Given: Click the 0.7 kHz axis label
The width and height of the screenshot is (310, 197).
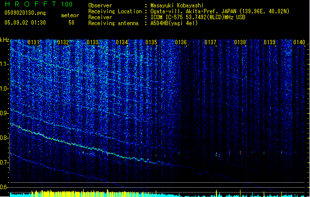Looking at the screenshot, I should click(x=4, y=163).
